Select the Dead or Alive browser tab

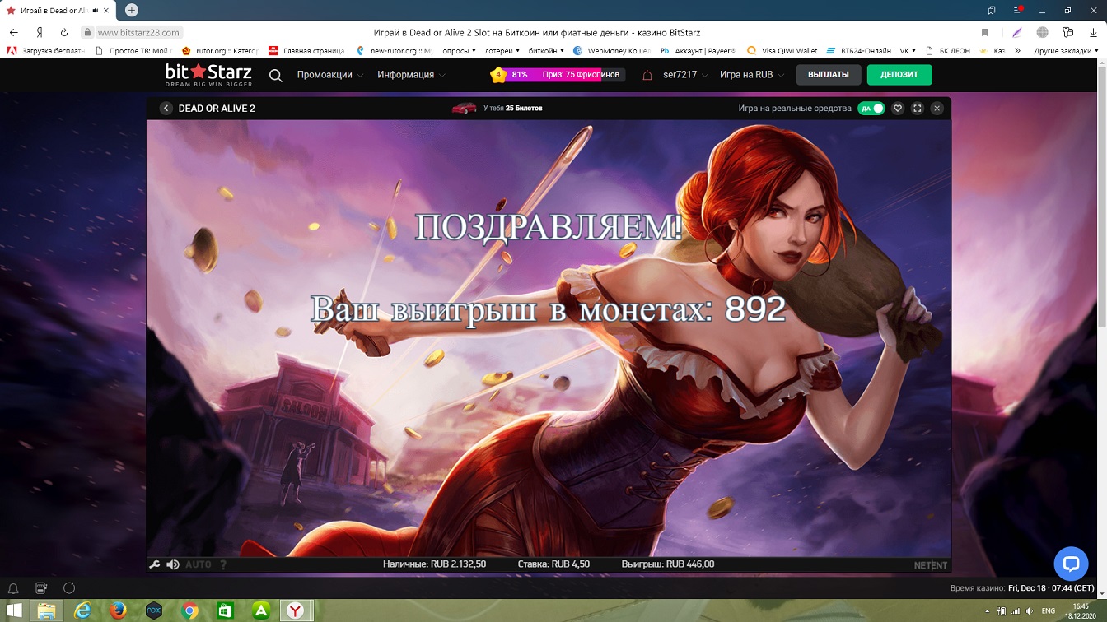coord(58,11)
